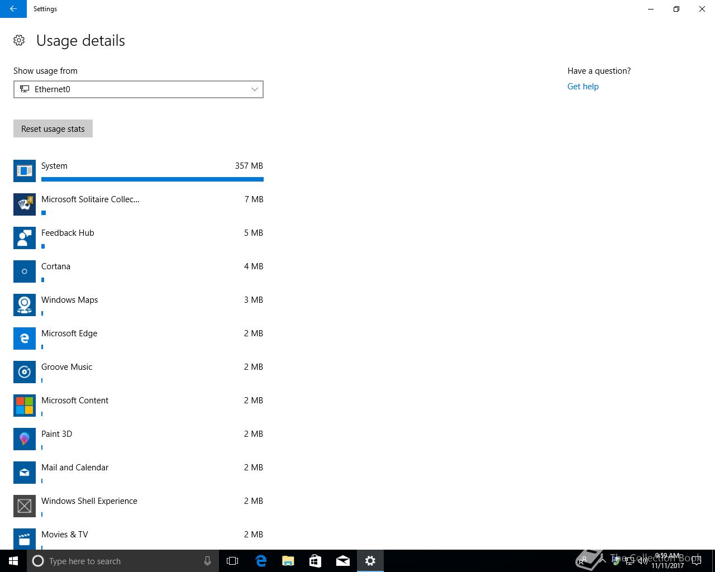This screenshot has height=572, width=715.
Task: Click the 4 MB usage value
Action: (x=254, y=266)
